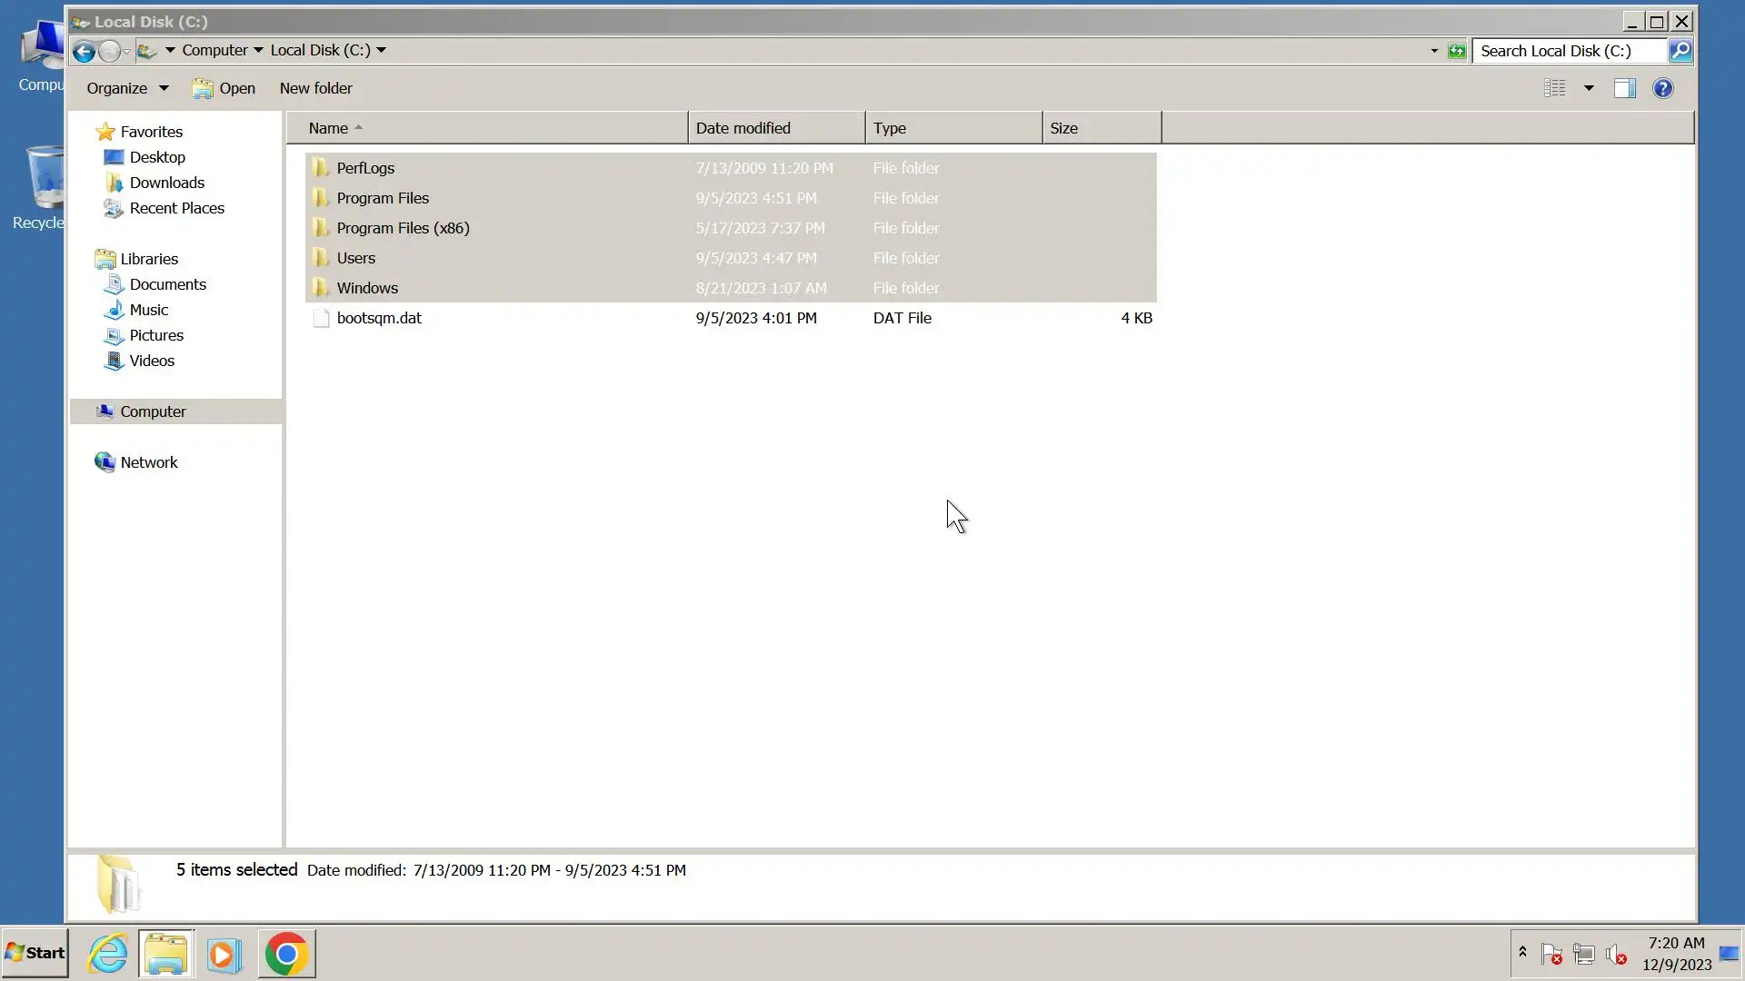Open Google Chrome from the taskbar
The height and width of the screenshot is (981, 1745).
pyautogui.click(x=286, y=954)
